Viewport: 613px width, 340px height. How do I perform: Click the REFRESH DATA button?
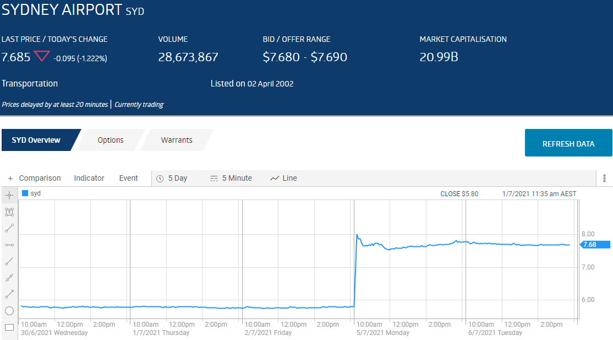click(x=568, y=143)
